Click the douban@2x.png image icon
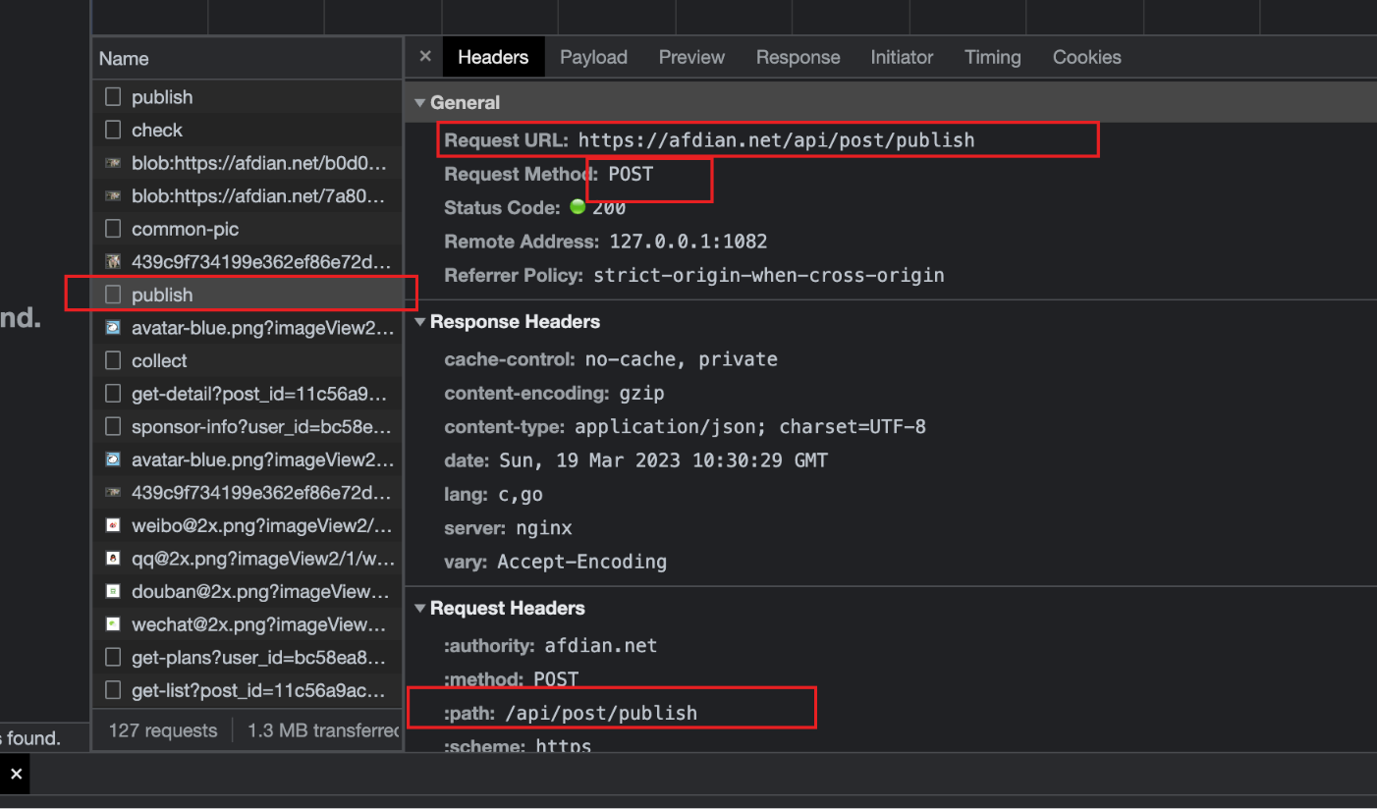The image size is (1377, 809). pyautogui.click(x=113, y=591)
